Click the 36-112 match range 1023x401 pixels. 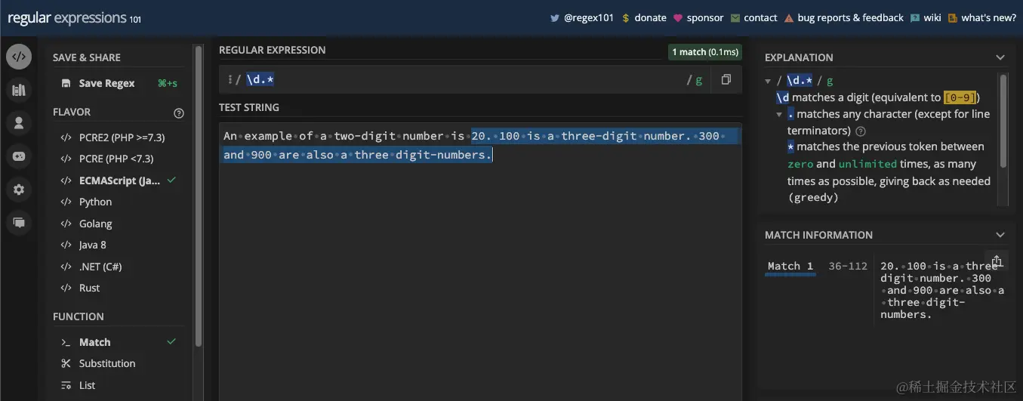pyautogui.click(x=848, y=266)
